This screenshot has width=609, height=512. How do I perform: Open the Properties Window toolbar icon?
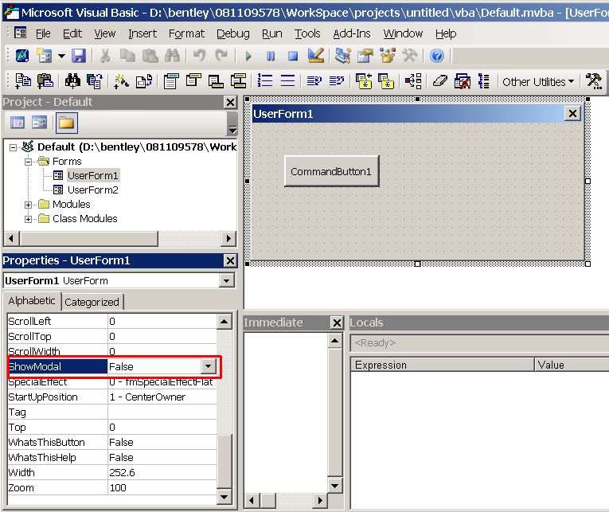[365, 57]
